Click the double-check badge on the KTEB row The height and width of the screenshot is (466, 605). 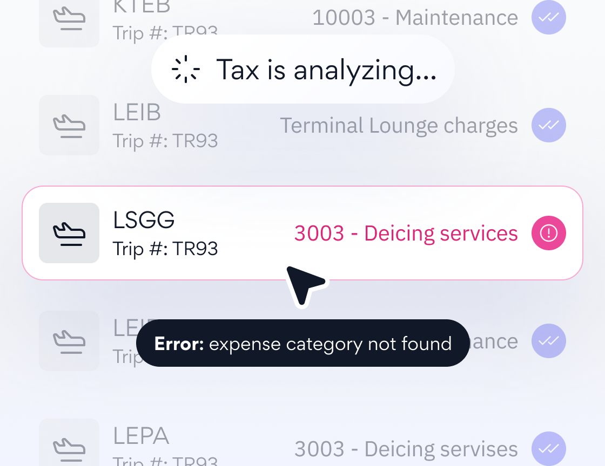tap(549, 18)
